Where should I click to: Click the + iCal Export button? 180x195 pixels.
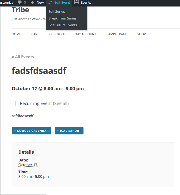69,131
